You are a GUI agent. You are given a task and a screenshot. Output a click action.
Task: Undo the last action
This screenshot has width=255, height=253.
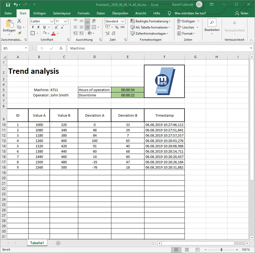(15, 5)
